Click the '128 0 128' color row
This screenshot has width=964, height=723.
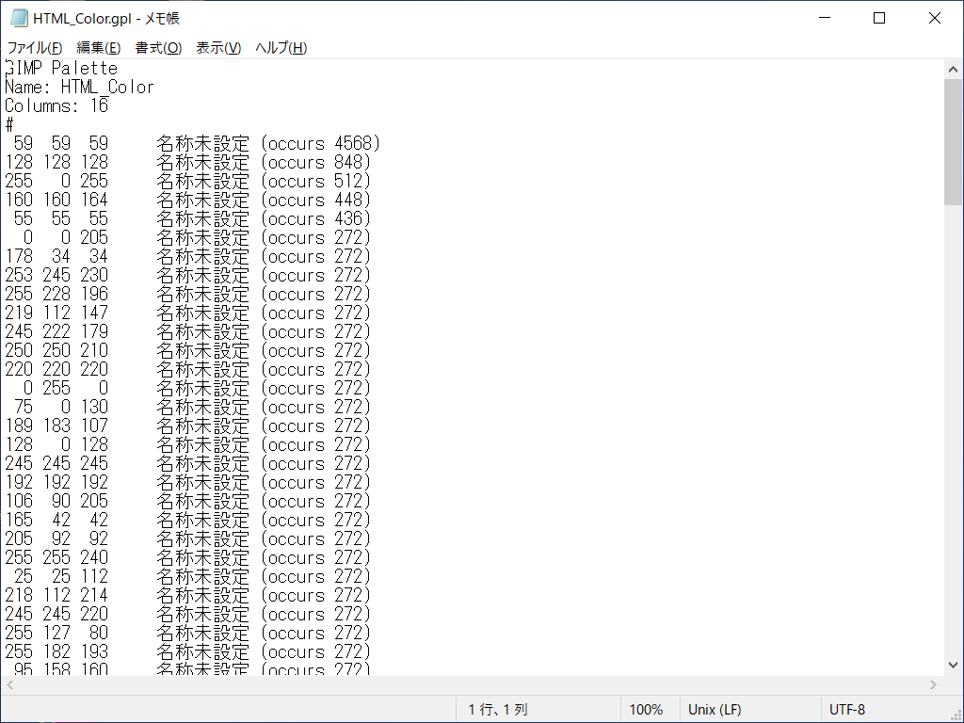point(188,444)
